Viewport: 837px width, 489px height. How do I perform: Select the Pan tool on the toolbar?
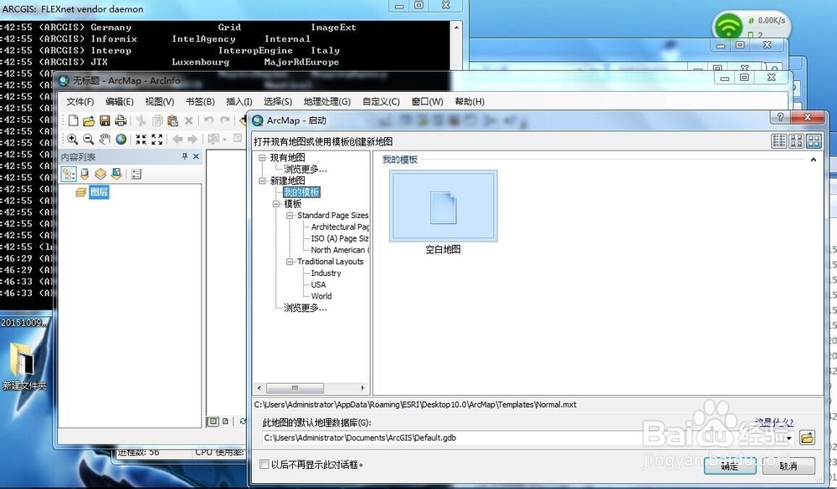click(x=105, y=139)
